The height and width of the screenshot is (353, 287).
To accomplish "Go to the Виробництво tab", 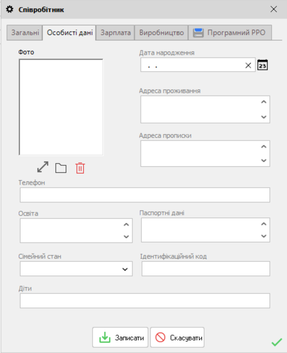I will (161, 33).
